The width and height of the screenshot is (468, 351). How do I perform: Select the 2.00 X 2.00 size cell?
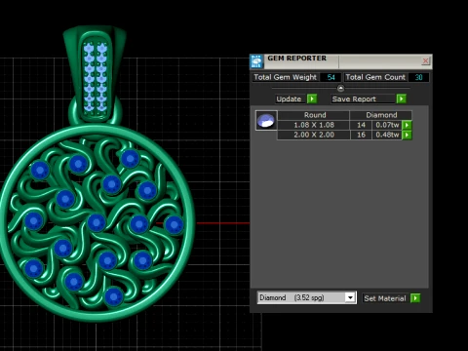(x=314, y=135)
